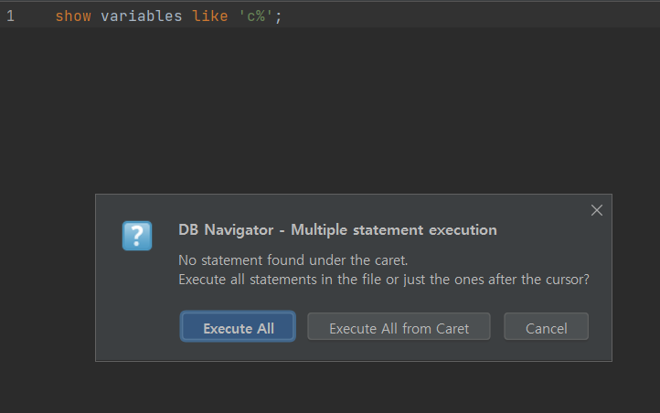The width and height of the screenshot is (660, 413).
Task: Click the 'like' keyword in editor
Action: coord(210,16)
